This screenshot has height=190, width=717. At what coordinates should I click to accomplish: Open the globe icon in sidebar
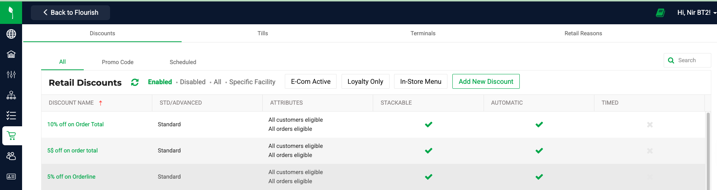tap(11, 34)
